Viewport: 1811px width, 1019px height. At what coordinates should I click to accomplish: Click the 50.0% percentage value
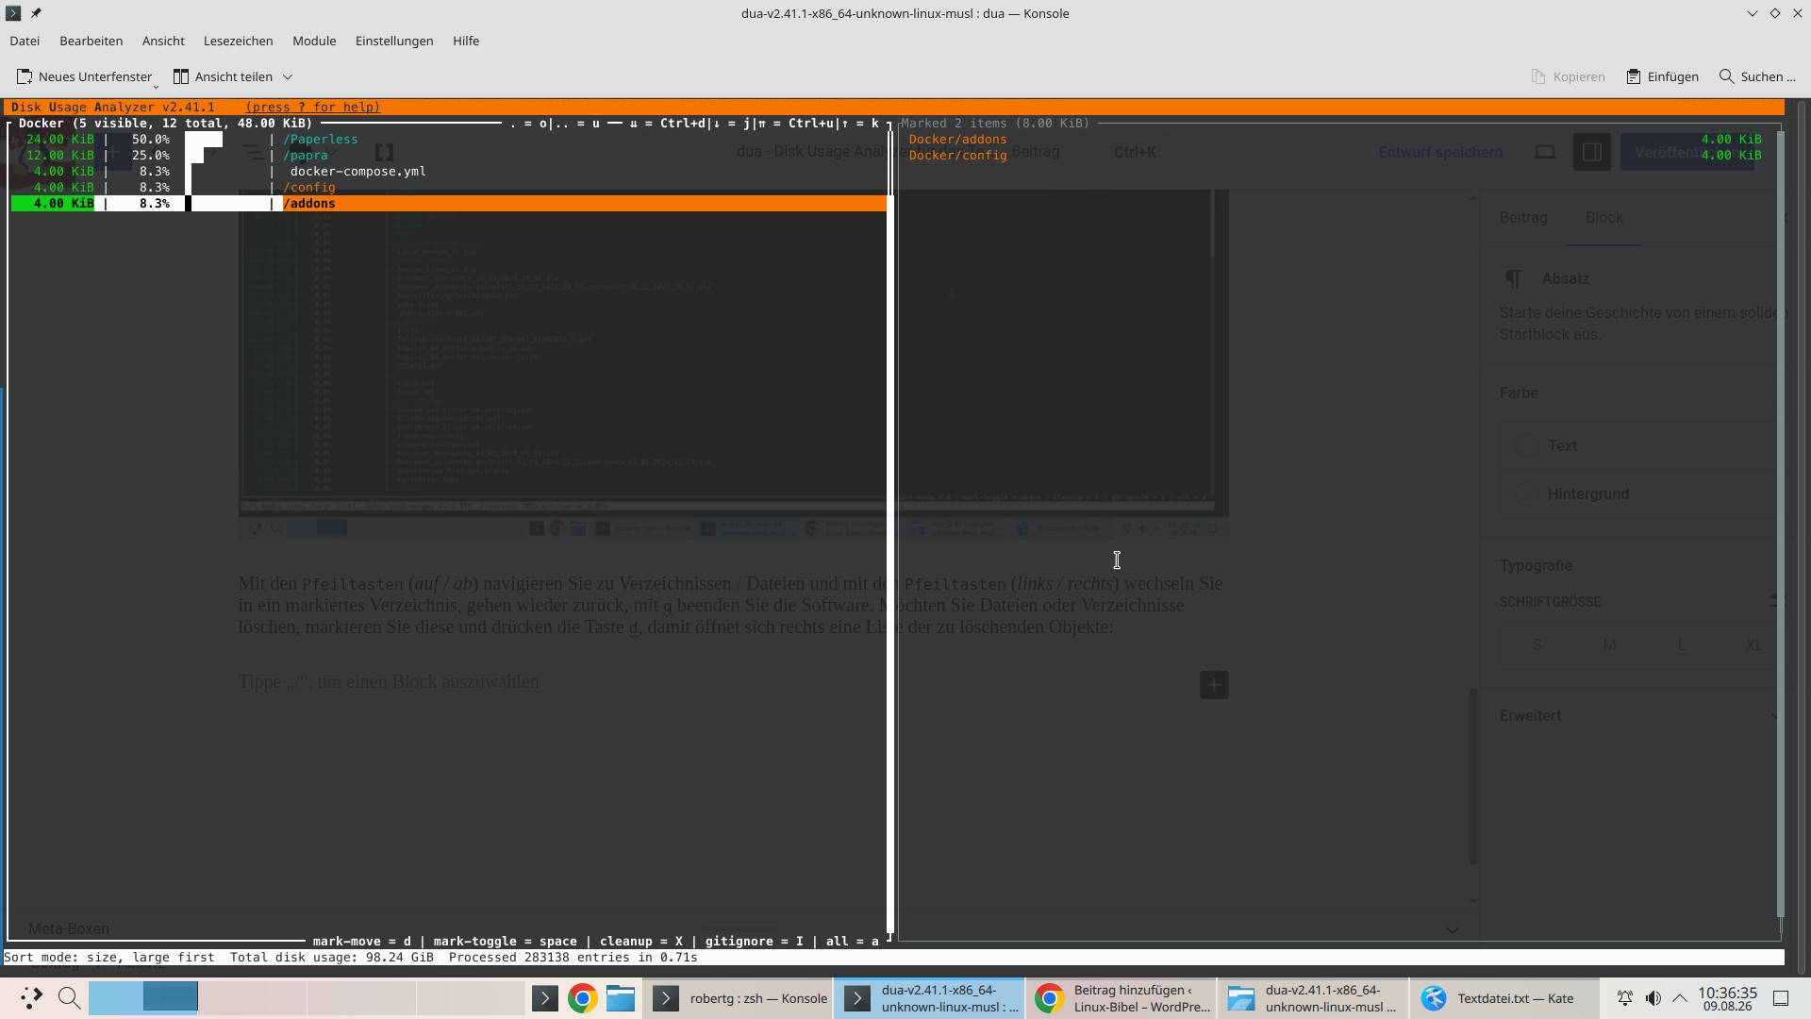pos(151,140)
